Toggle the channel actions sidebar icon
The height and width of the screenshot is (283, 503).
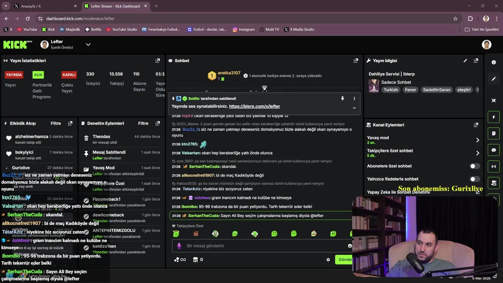494,183
